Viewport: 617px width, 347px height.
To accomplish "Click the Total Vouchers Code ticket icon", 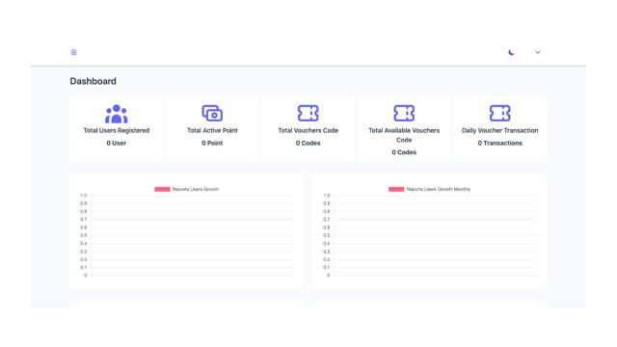I will pyautogui.click(x=308, y=114).
